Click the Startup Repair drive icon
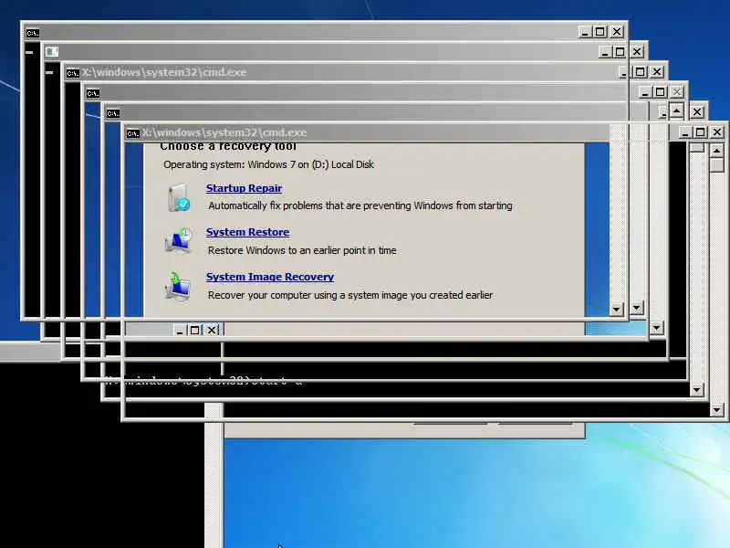 point(179,197)
